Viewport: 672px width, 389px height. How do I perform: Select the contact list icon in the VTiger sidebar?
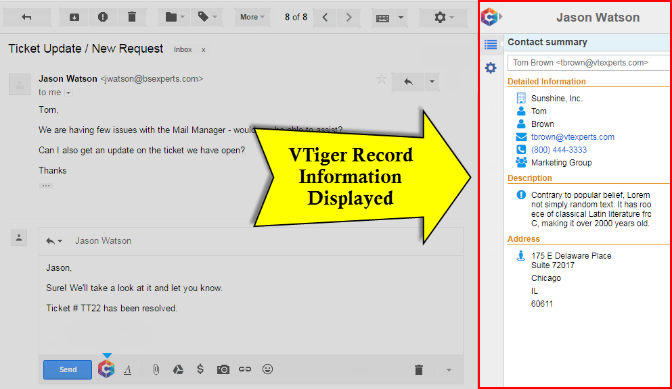491,44
